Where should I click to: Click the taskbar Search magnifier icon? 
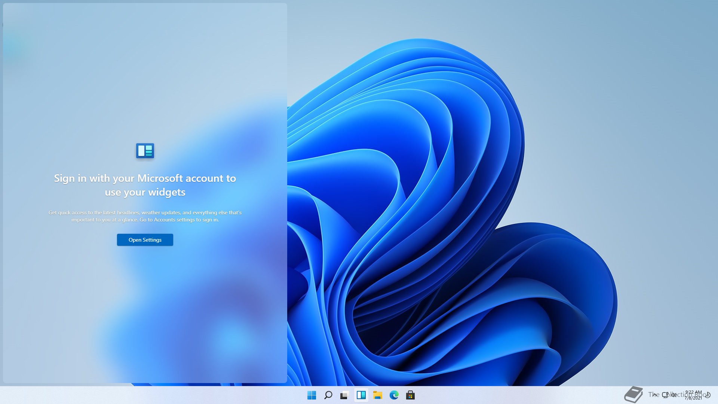(x=328, y=395)
